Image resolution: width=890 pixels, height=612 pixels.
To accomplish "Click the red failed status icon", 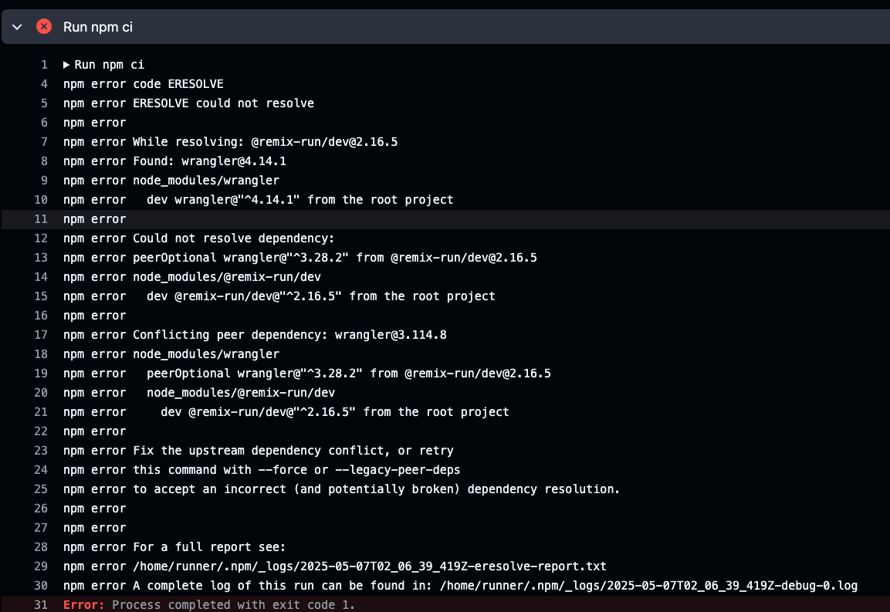I will pos(44,27).
